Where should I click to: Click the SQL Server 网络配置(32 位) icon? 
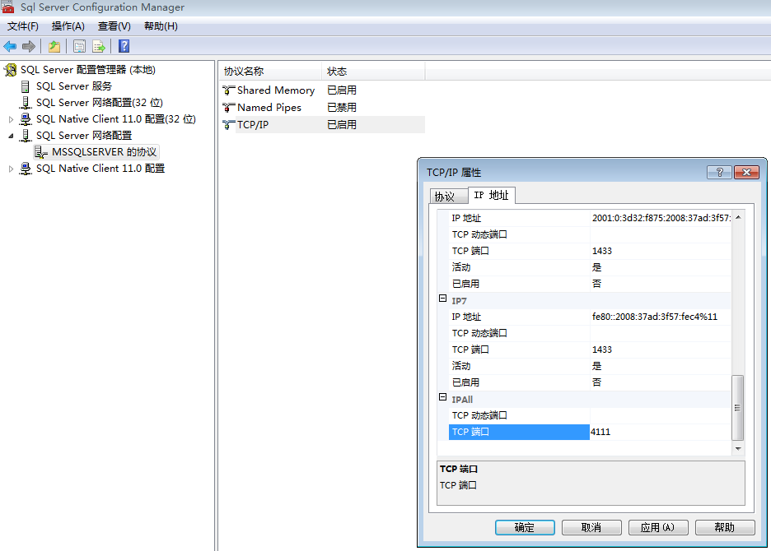[x=25, y=103]
